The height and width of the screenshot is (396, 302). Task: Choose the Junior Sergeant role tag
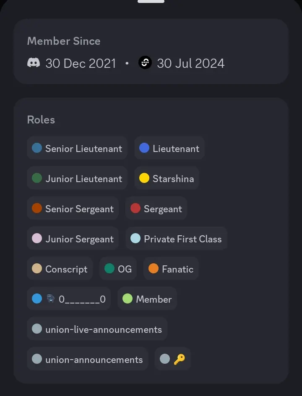(73, 239)
